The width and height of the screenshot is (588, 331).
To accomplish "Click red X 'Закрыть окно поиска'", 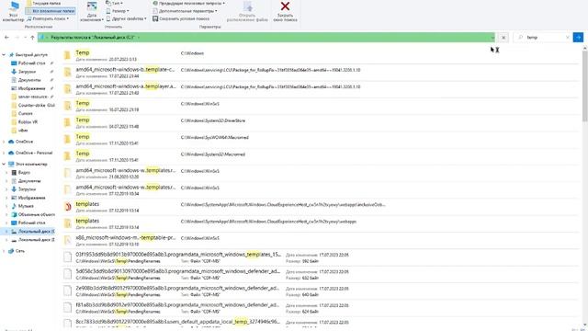I will click(x=286, y=11).
